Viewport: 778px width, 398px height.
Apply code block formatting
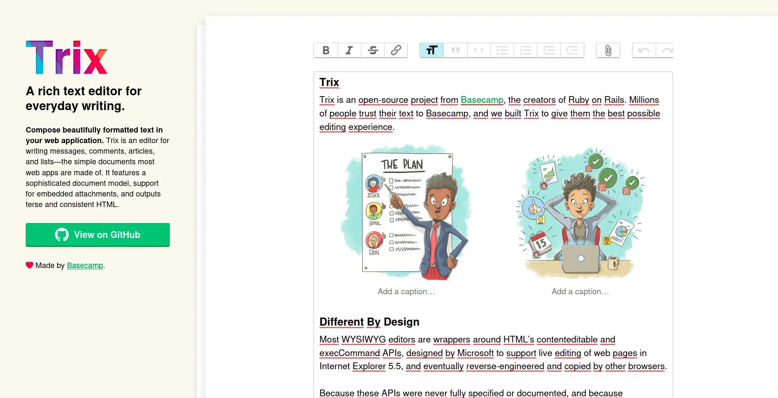[x=478, y=50]
